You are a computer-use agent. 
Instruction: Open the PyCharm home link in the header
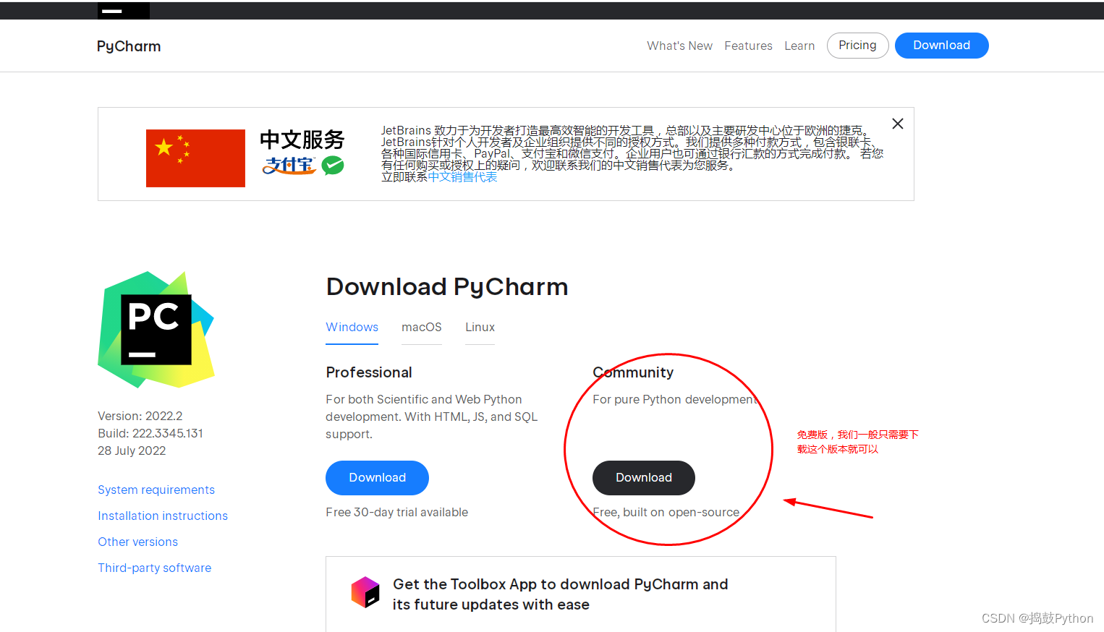pos(129,46)
